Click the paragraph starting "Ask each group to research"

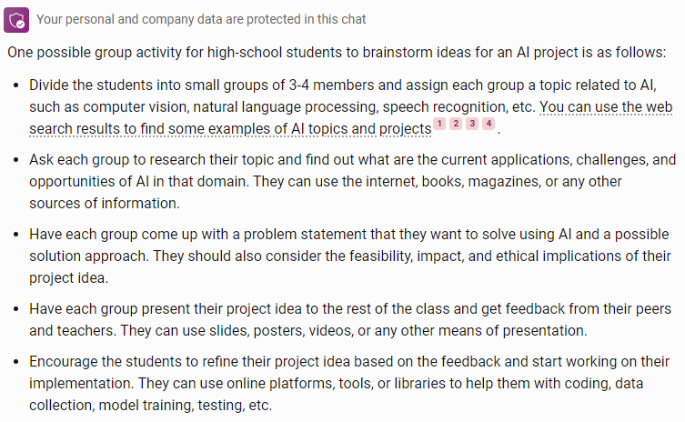[x=353, y=181]
